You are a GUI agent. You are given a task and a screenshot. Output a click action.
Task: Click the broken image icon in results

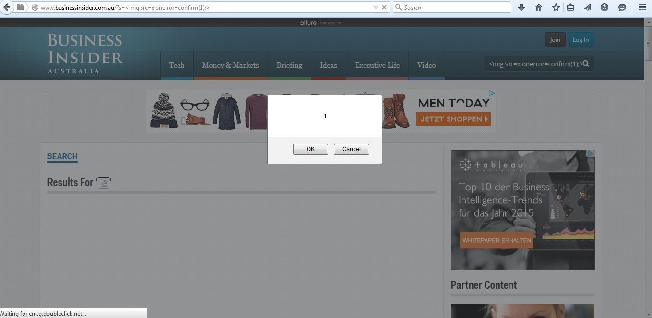coord(104,183)
